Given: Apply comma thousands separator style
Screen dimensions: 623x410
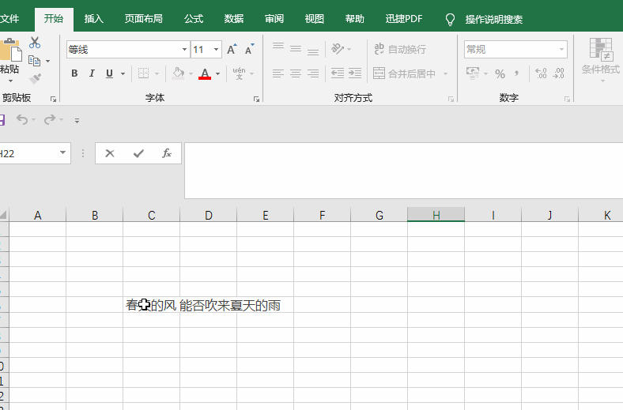Looking at the screenshot, I should click(x=517, y=73).
